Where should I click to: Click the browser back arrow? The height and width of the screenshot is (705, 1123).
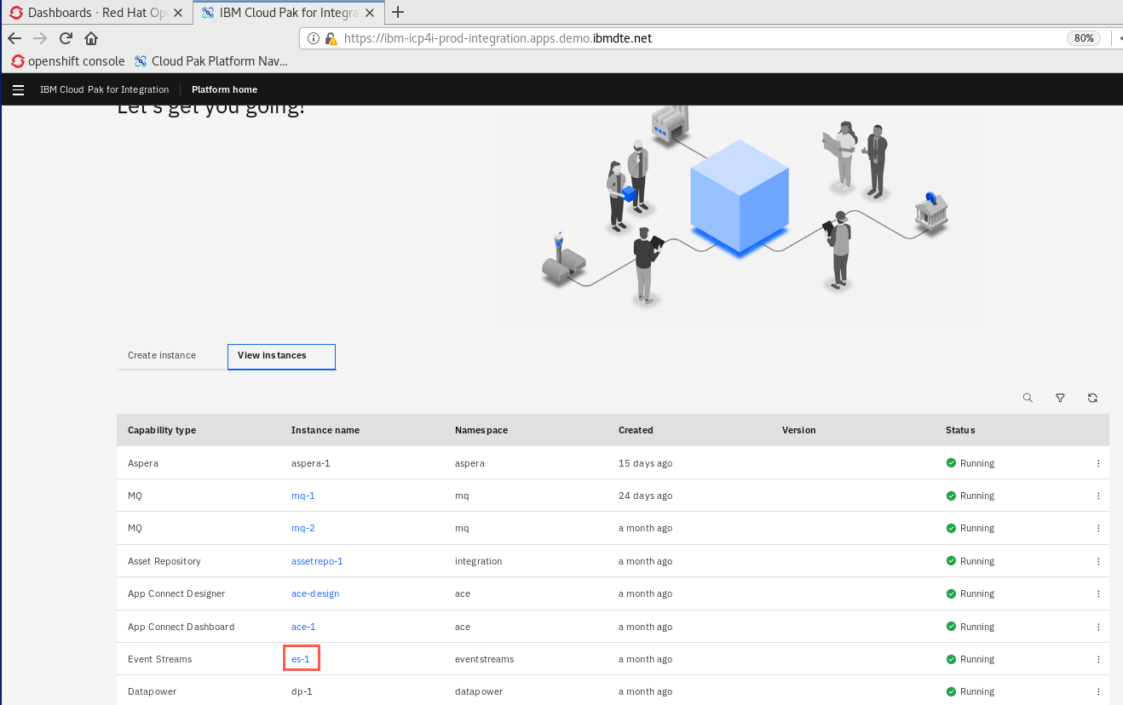point(14,38)
